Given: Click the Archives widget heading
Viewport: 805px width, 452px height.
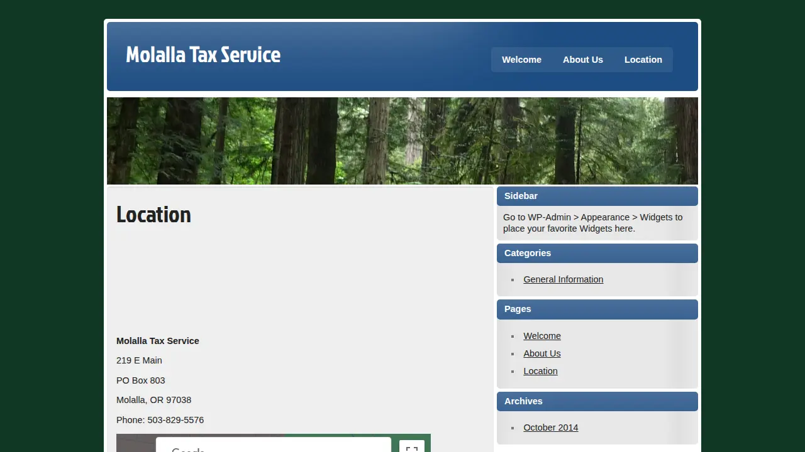Looking at the screenshot, I should click(x=597, y=401).
